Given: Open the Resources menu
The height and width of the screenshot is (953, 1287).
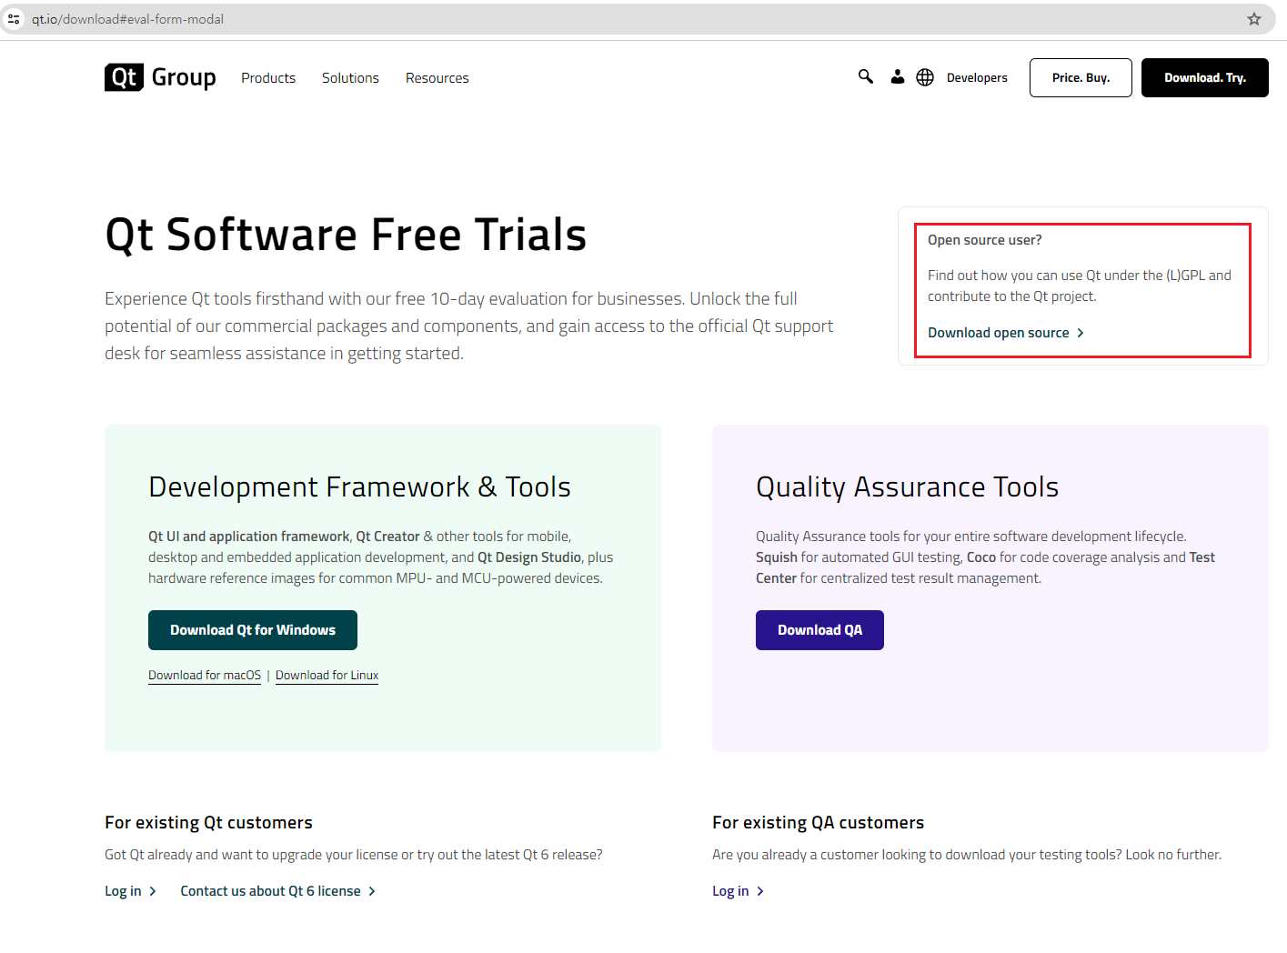Looking at the screenshot, I should tap(437, 78).
